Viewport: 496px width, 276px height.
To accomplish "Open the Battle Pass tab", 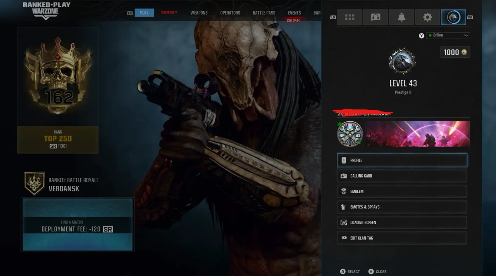I will pos(264,13).
